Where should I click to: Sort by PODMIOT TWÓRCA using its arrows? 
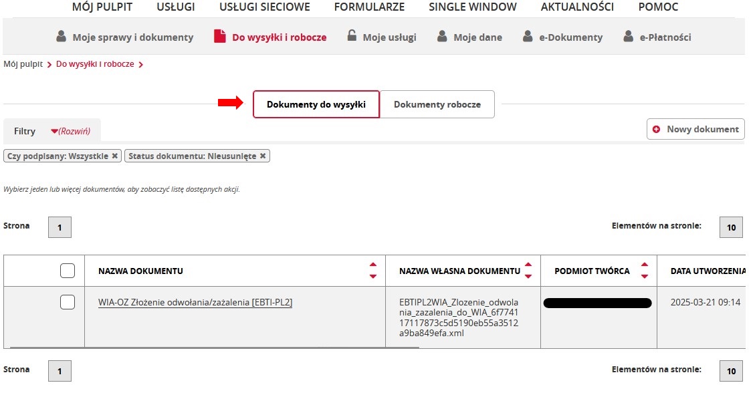point(644,270)
